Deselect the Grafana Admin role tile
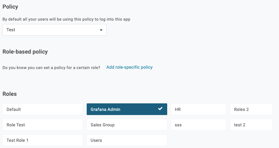 tap(127, 109)
